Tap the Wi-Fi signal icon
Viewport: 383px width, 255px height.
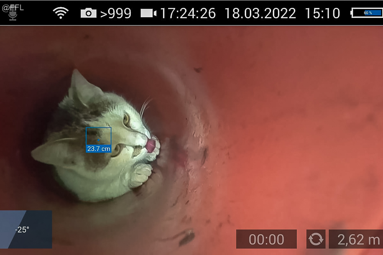pos(61,13)
